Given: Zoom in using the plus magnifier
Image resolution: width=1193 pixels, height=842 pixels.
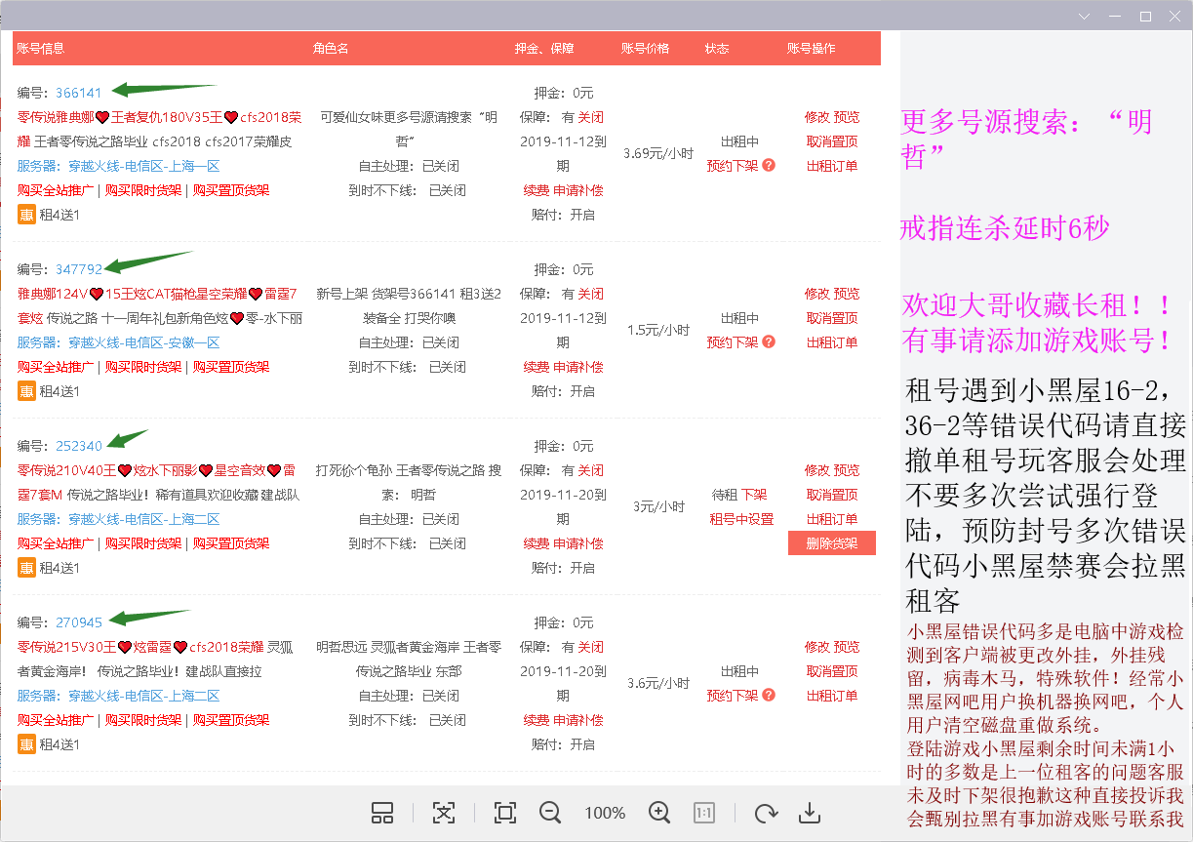Looking at the screenshot, I should pyautogui.click(x=659, y=813).
